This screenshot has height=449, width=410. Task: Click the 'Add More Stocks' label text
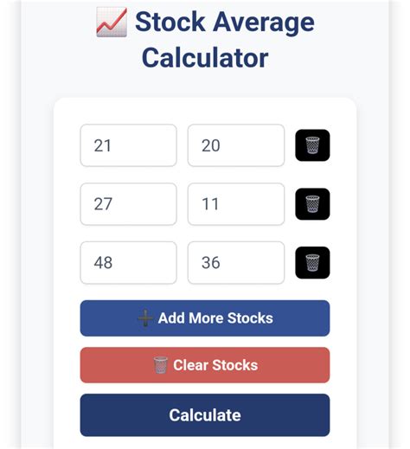[x=215, y=318]
